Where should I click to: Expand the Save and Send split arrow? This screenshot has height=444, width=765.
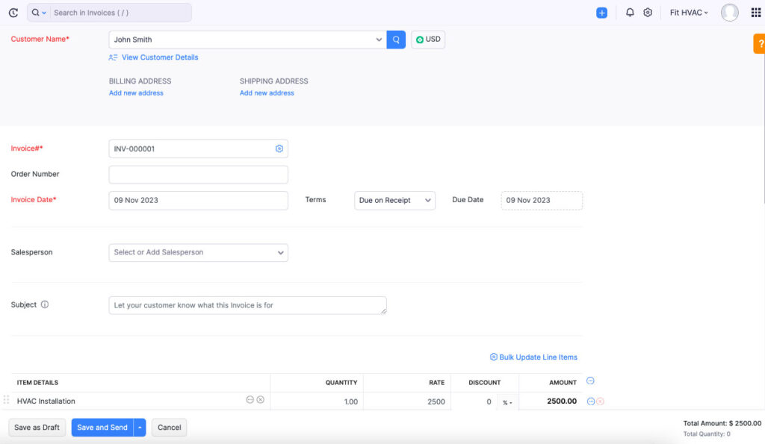139,427
